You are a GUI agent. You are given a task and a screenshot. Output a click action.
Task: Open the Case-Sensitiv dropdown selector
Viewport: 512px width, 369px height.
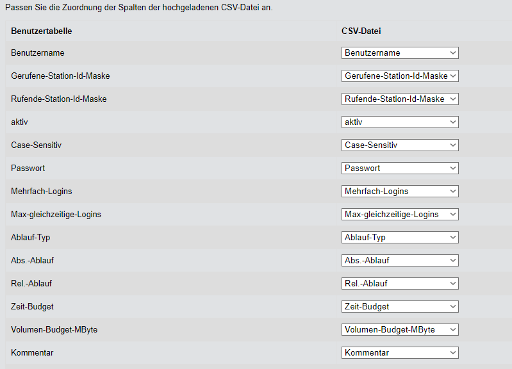400,145
